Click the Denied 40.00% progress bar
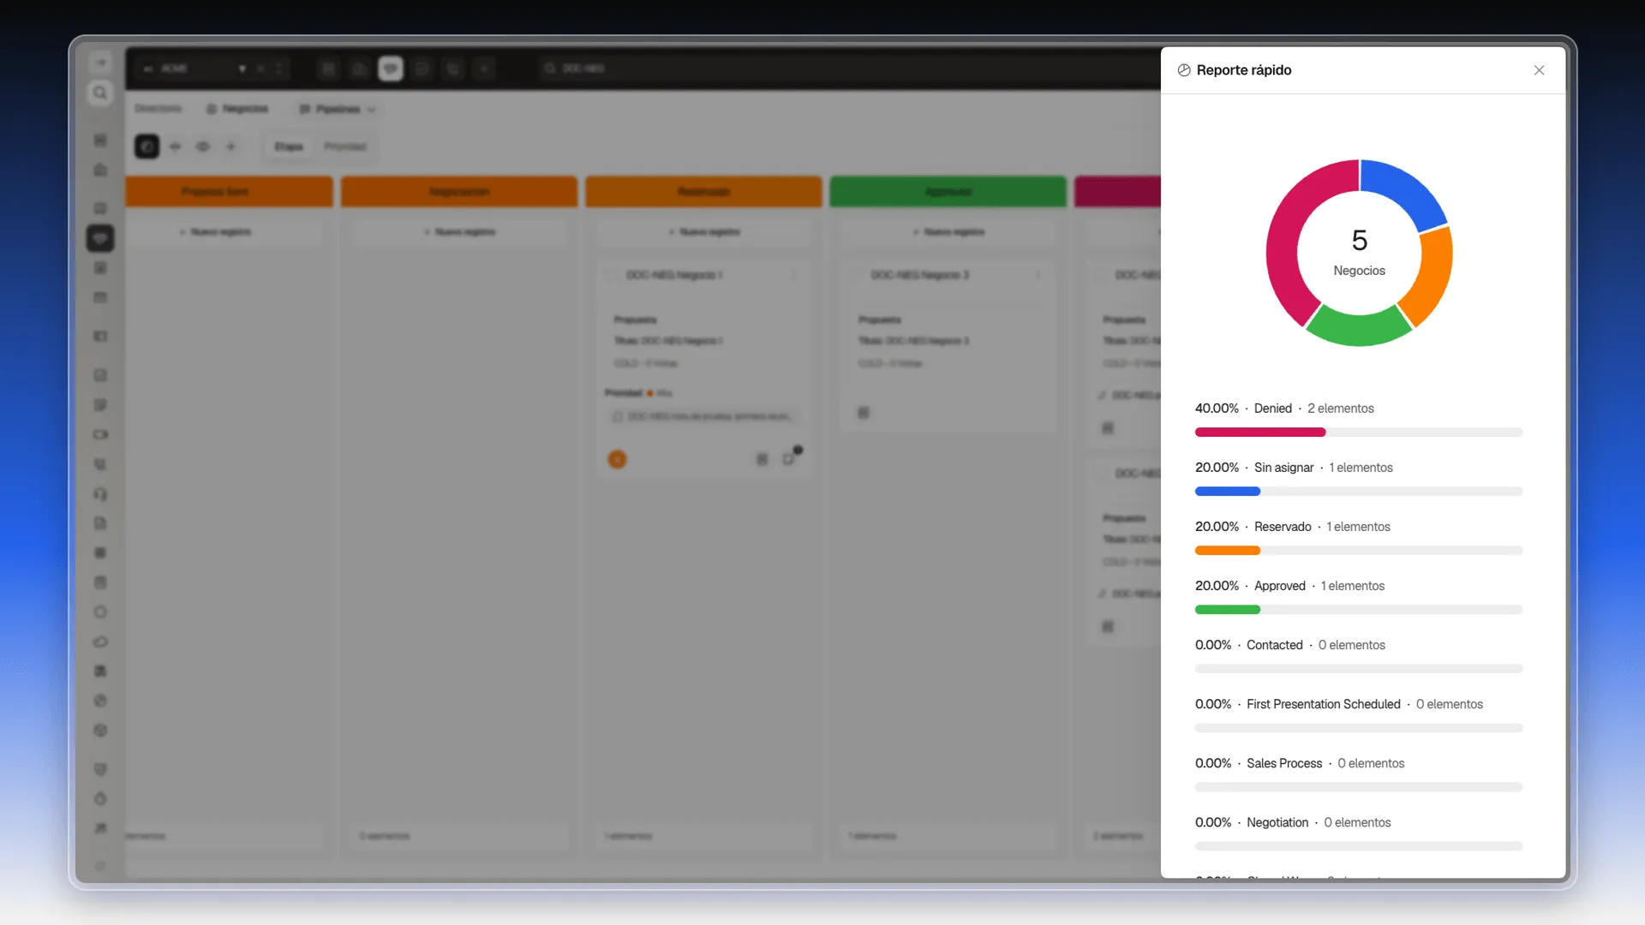The height and width of the screenshot is (925, 1645). coord(1359,433)
